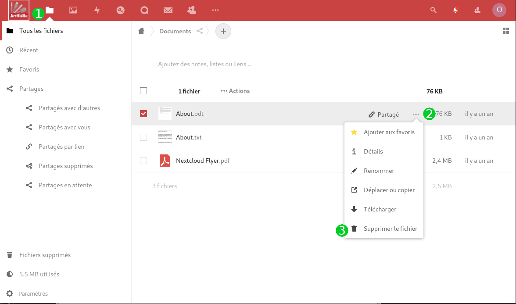Screen dimensions: 516x304
Task: Click the '1 fichier' selection summary
Action: 189,91
